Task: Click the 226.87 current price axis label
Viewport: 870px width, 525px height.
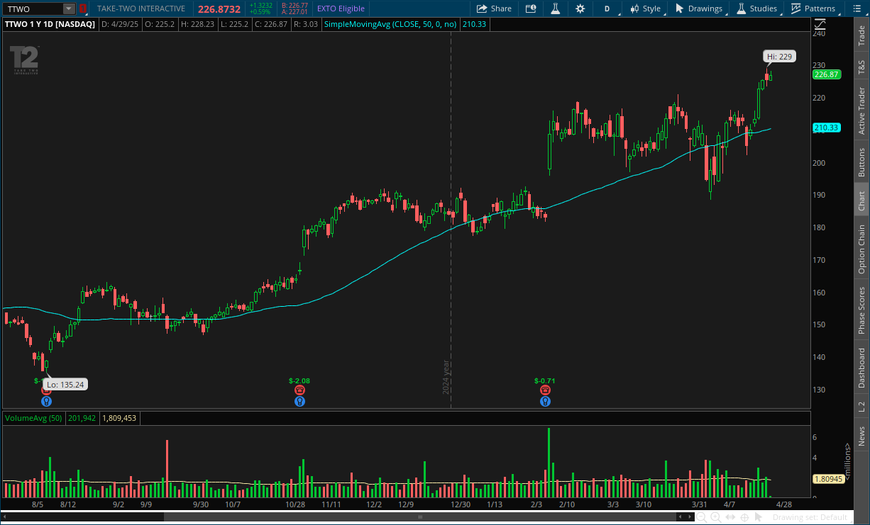Action: click(x=827, y=74)
